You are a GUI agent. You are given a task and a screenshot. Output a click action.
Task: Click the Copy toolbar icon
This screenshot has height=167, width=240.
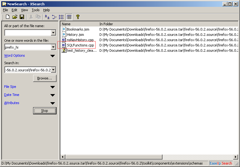(x=38, y=17)
